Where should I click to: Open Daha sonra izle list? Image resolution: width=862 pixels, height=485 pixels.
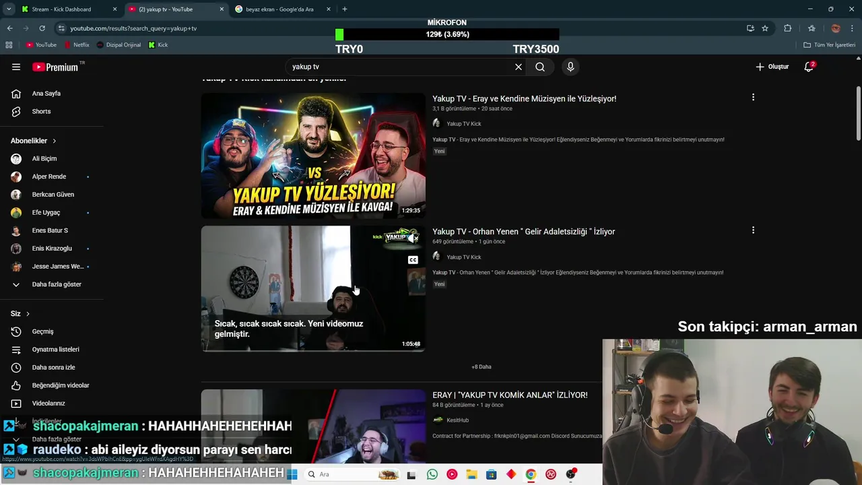[x=52, y=367]
